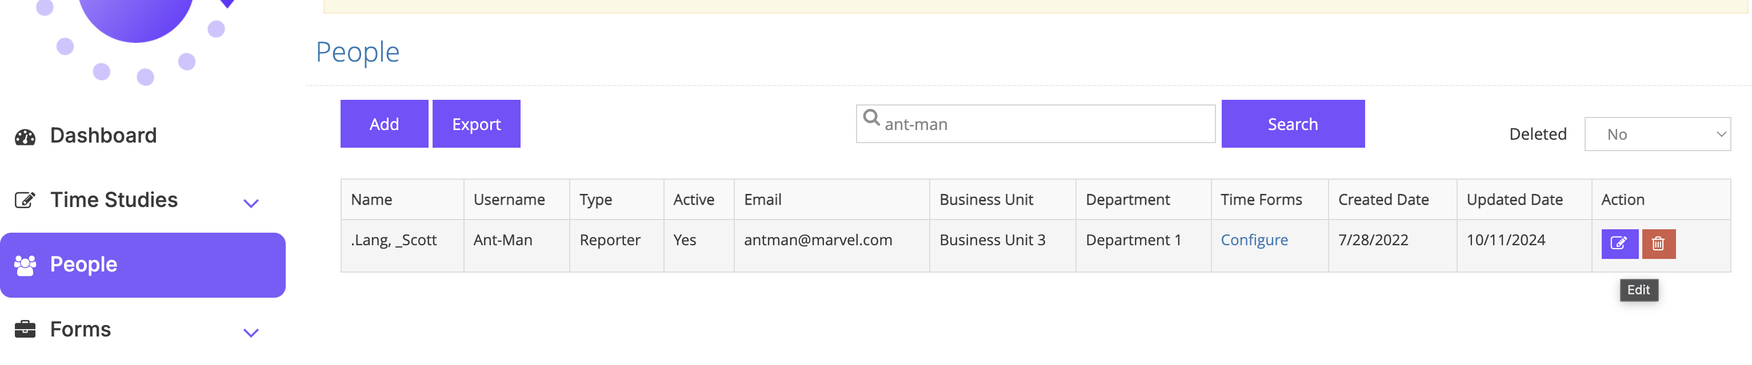1752x365 pixels.
Task: Click the Username column header
Action: (517, 200)
